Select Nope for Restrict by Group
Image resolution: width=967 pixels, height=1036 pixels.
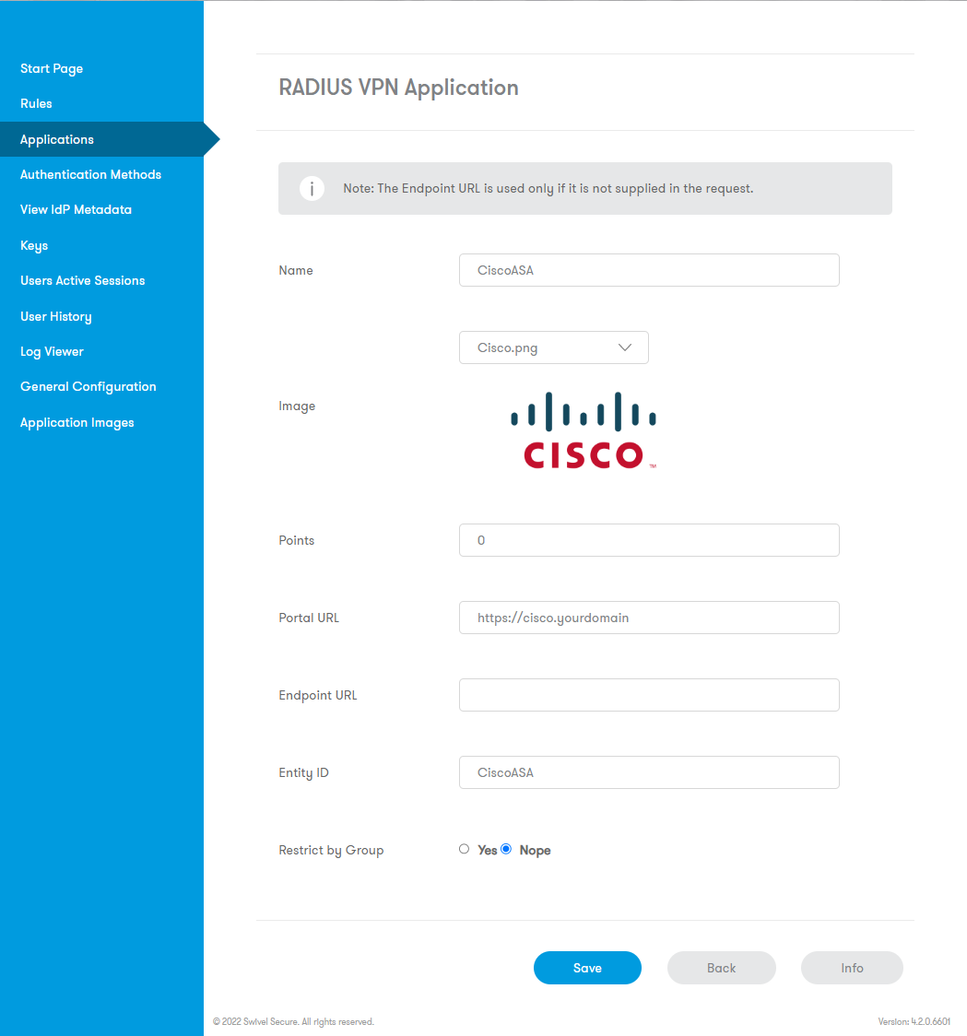point(506,849)
